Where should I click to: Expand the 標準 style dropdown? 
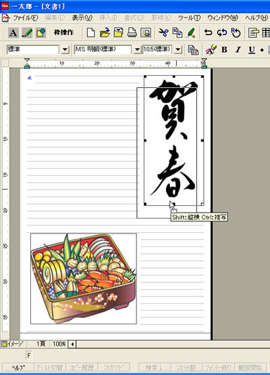[x=65, y=49]
